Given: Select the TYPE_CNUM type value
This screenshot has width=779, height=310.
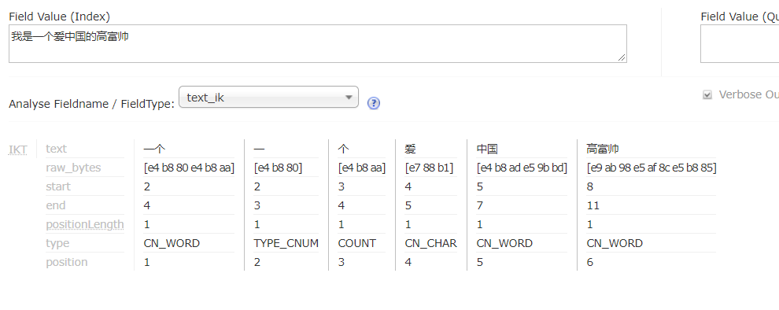Looking at the screenshot, I should point(286,243).
